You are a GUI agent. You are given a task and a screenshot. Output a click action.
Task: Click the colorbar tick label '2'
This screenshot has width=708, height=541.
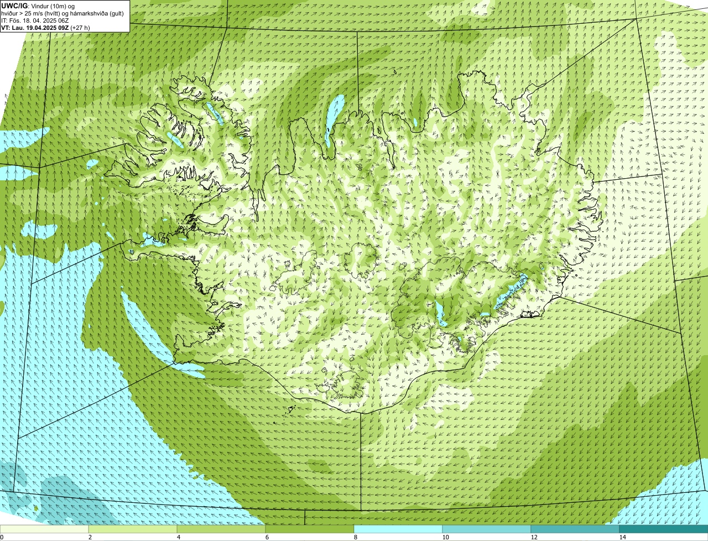pos(90,537)
